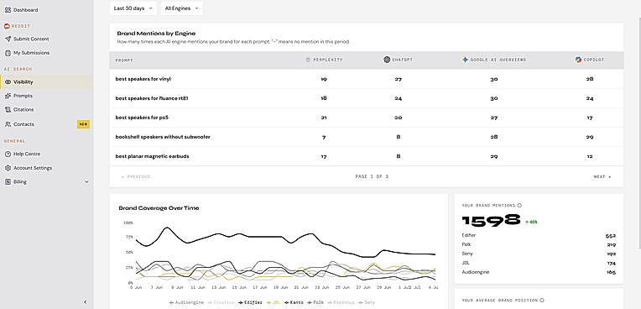
Task: Toggle Creative series in chart legend
Action: (x=221, y=302)
